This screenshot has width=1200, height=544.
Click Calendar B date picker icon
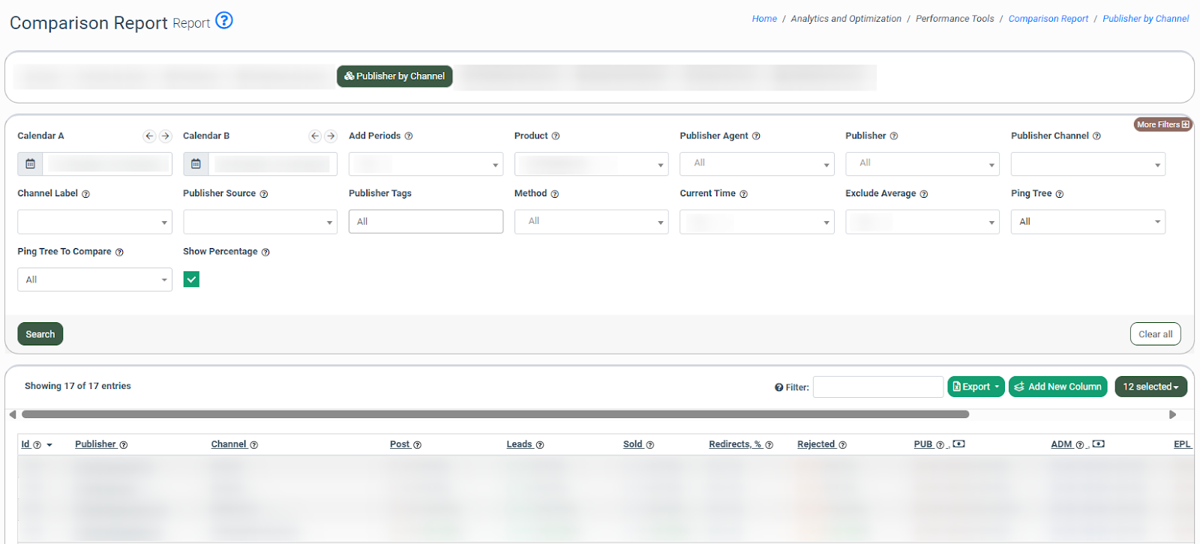tap(196, 164)
